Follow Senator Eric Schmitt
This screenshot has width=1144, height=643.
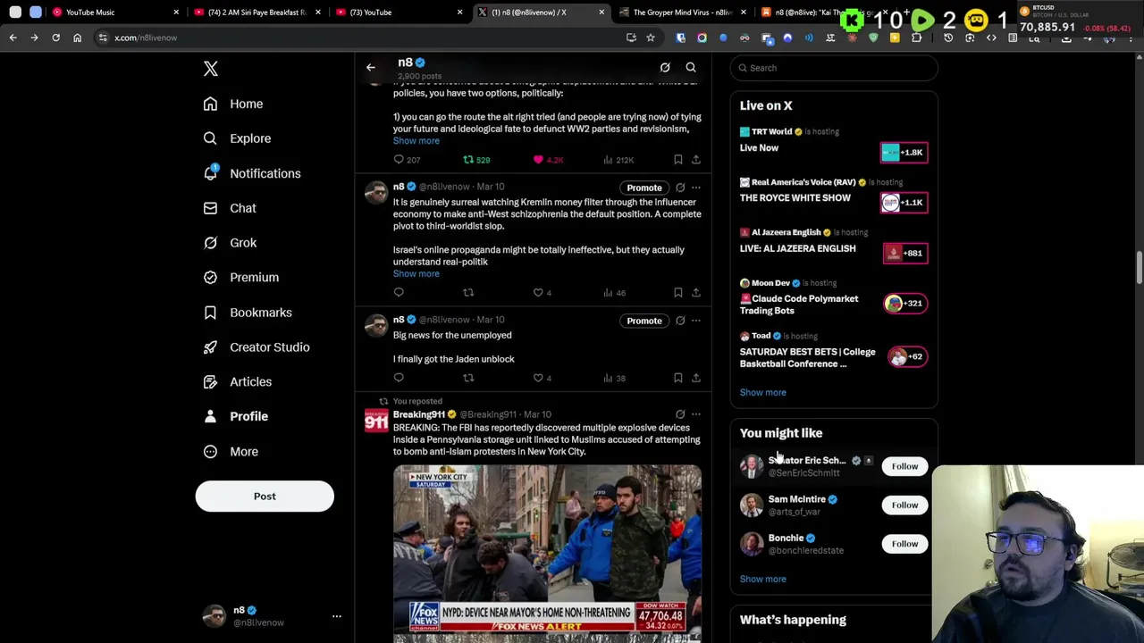pos(904,466)
